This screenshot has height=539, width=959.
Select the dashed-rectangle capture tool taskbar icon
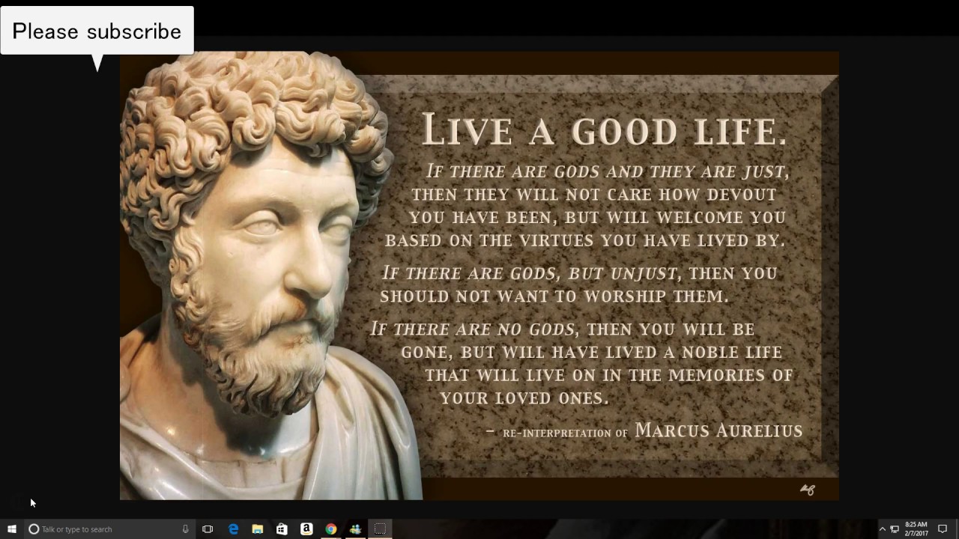point(380,529)
